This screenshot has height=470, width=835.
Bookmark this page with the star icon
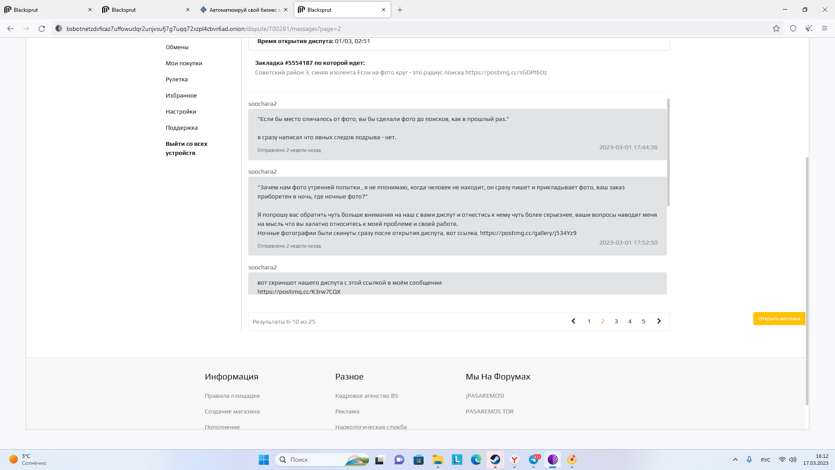[776, 29]
